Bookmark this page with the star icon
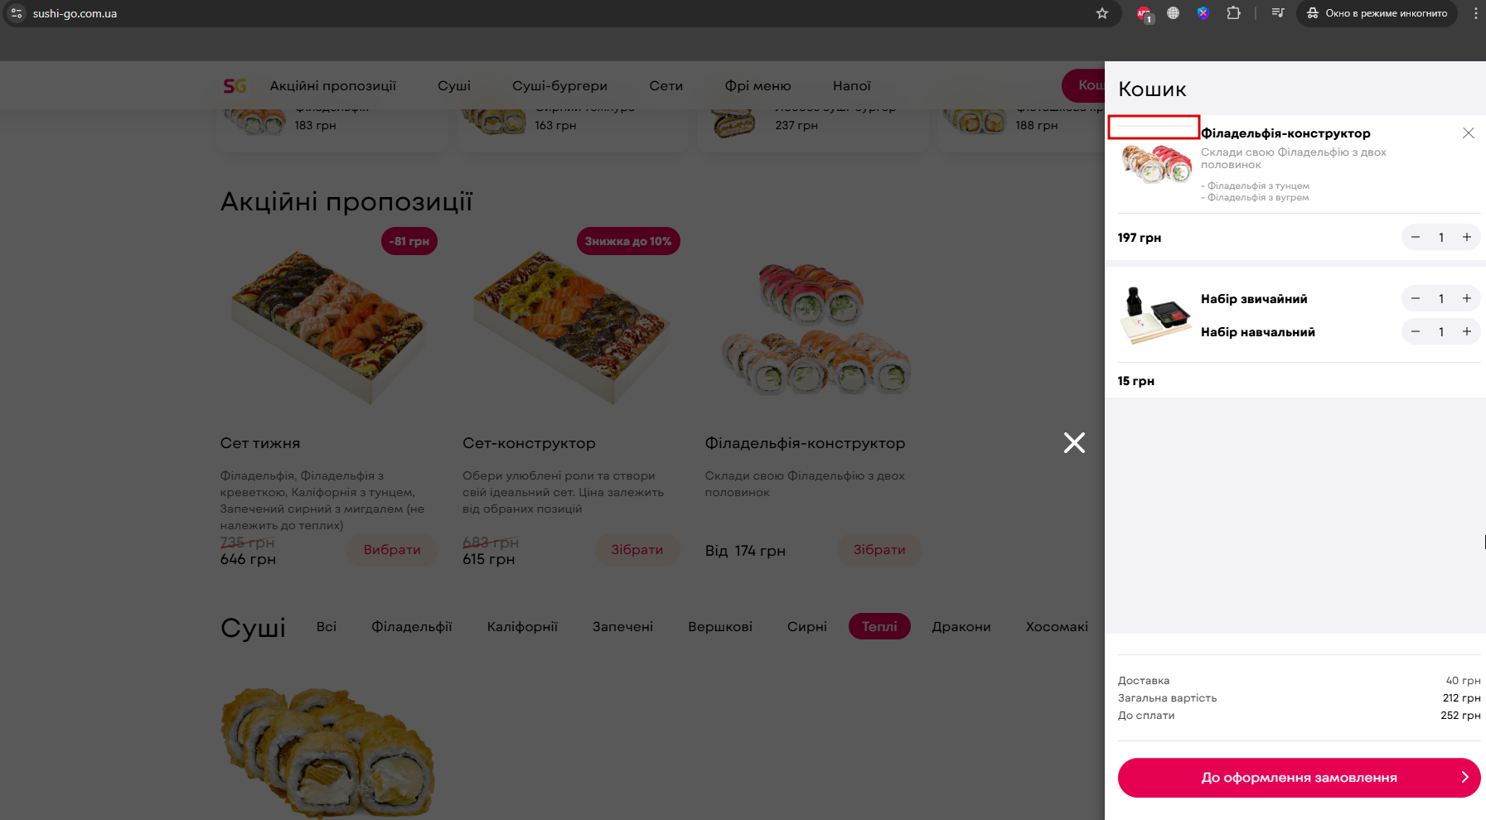Screen dimensions: 1486x820 1102,13
